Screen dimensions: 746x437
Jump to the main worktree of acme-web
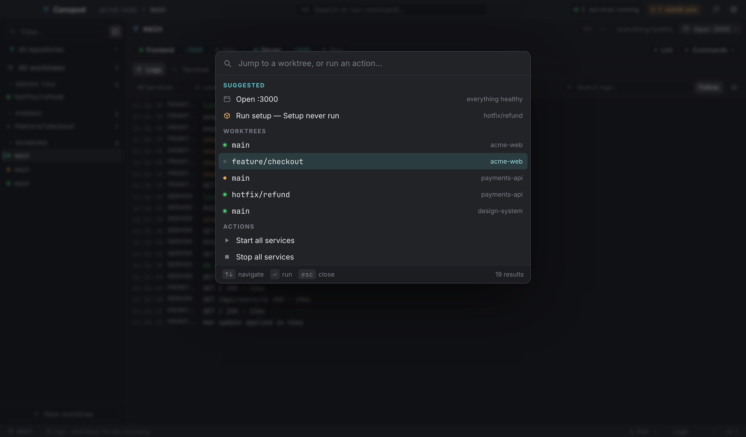point(373,145)
